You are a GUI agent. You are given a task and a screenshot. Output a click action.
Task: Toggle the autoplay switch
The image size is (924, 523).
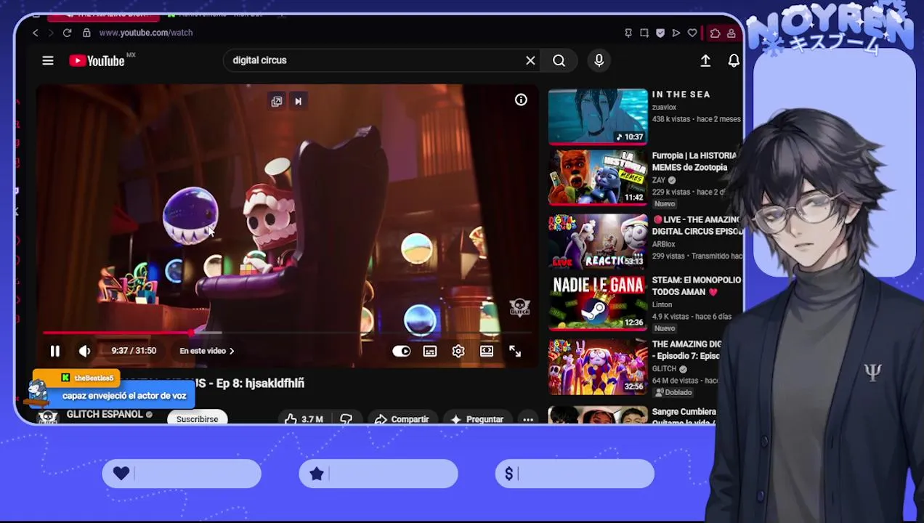point(401,351)
